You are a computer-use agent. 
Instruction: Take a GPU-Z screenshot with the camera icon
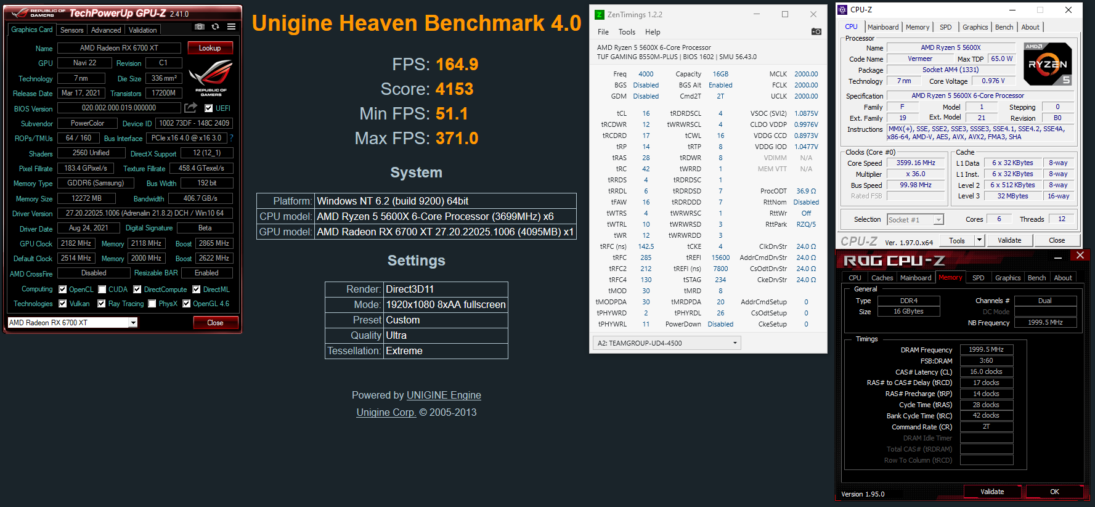coord(199,26)
